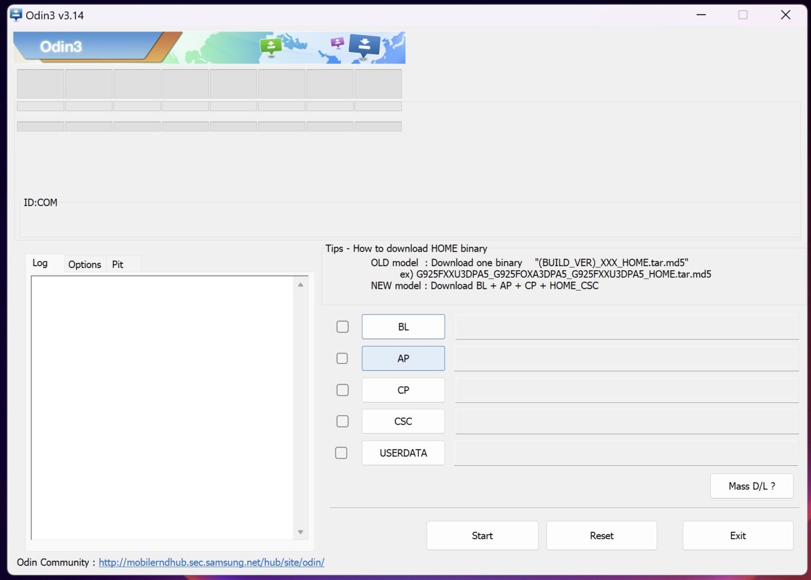Viewport: 811px width, 580px height.
Task: Select the Log tab
Action: coord(40,263)
